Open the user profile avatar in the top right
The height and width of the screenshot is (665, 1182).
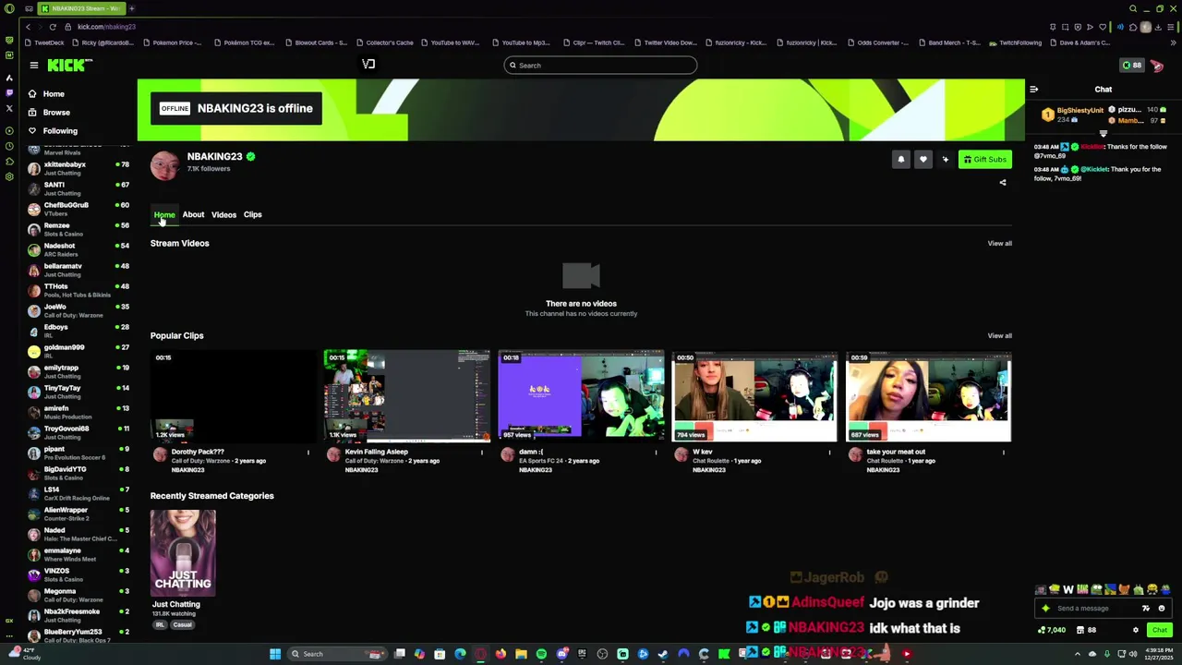click(1157, 65)
